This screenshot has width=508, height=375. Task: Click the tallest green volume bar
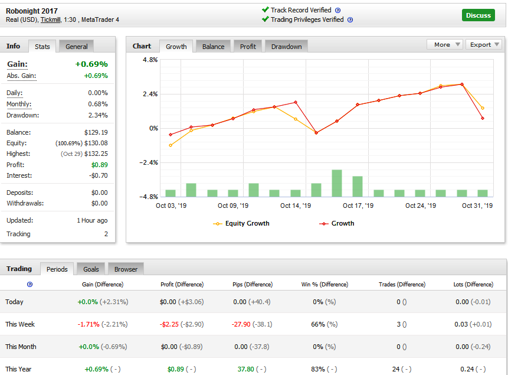(337, 183)
